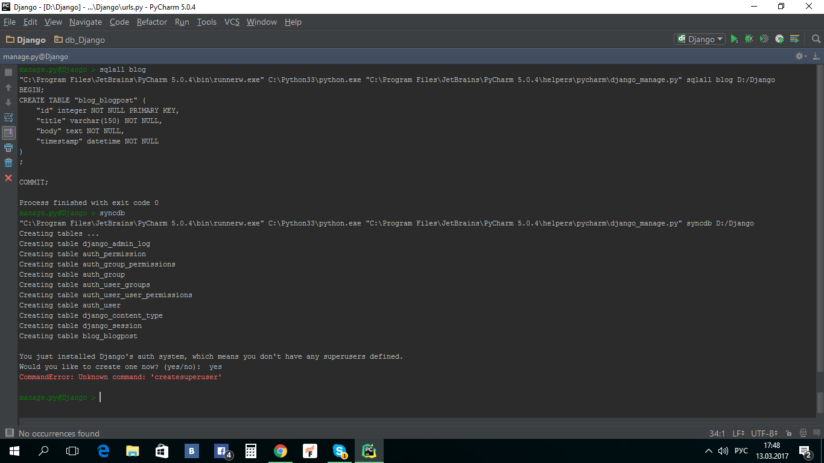This screenshot has width=824, height=463.
Task: Go to next command with down arrow
Action: coord(8,102)
